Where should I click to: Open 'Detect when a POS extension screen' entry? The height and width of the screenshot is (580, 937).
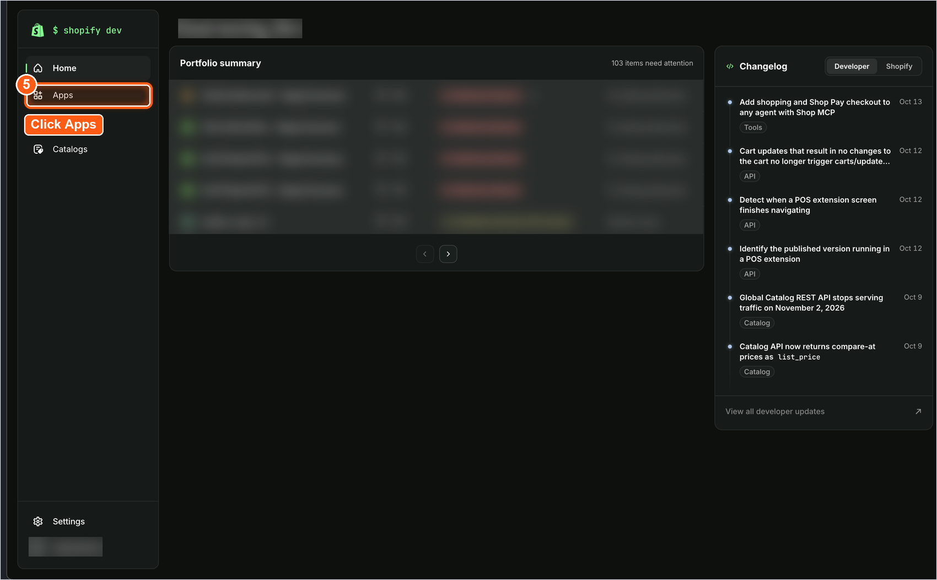pos(808,205)
